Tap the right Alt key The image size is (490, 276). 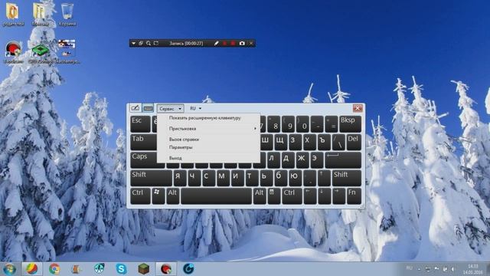point(260,196)
